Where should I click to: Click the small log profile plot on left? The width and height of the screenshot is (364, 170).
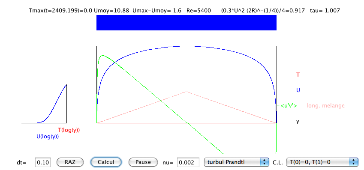(44, 104)
